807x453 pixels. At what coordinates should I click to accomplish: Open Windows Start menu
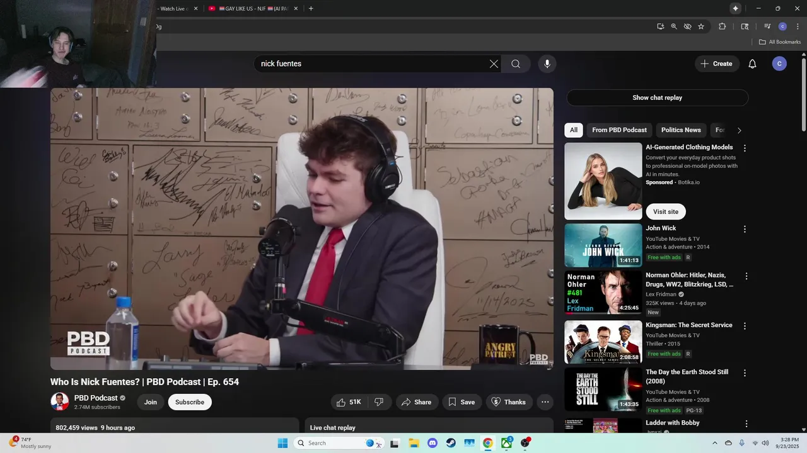point(282,443)
